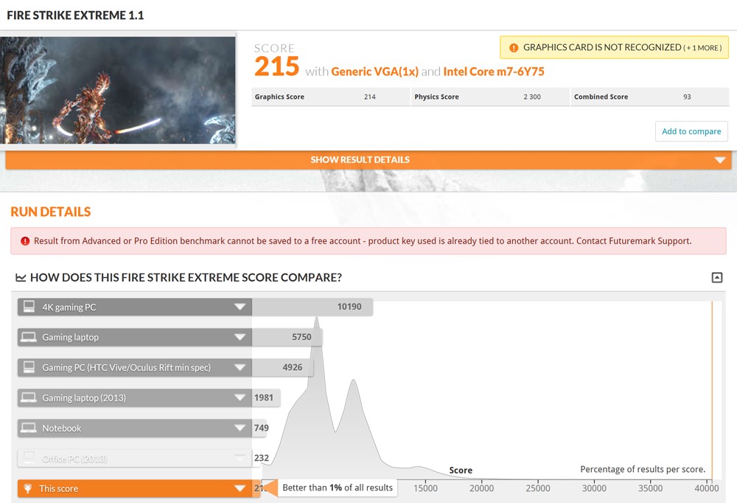The height and width of the screenshot is (503, 737).
Task: Expand the This score dropdown arrow
Action: pos(240,488)
